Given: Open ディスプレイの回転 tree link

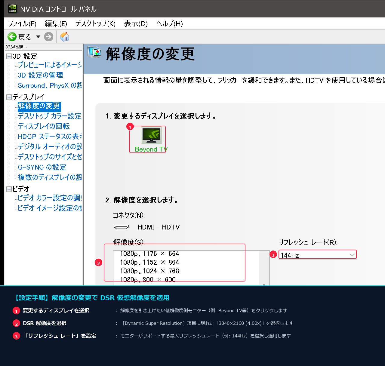Looking at the screenshot, I should click(44, 126).
